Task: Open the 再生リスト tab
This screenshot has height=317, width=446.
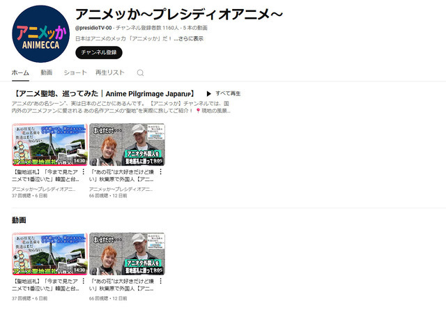Action: tap(110, 72)
